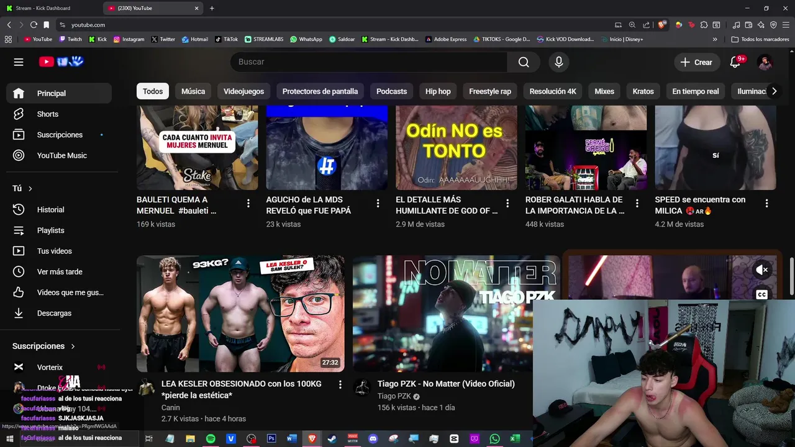The image size is (795, 447).
Task: Select the Podcasts category chip
Action: coord(391,91)
